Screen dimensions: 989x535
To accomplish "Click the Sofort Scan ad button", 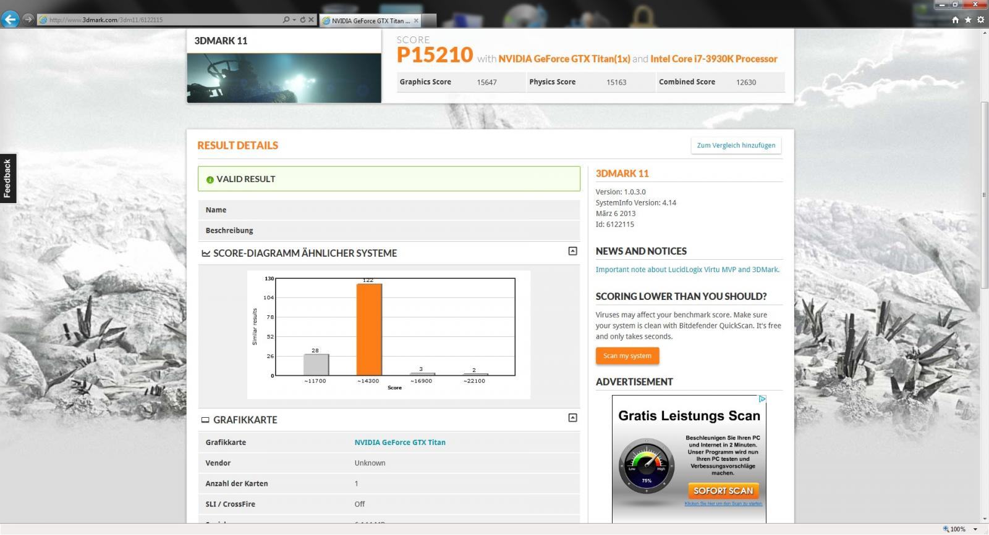I will [x=723, y=491].
